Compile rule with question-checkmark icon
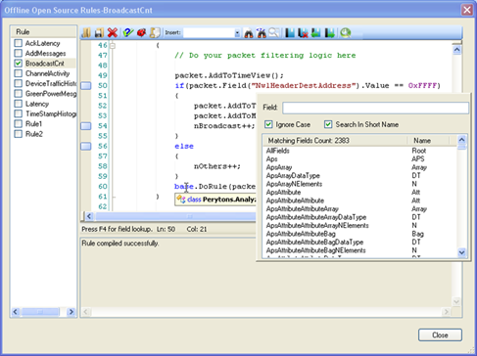This screenshot has height=356, width=477. pos(127,32)
